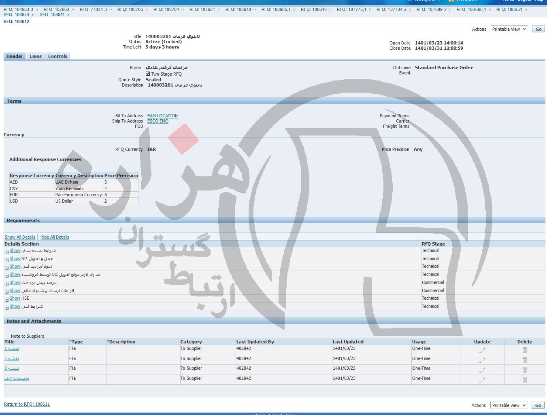Open breadcrumb RFQ: 108648
This screenshot has height=415, width=547.
click(238, 9)
